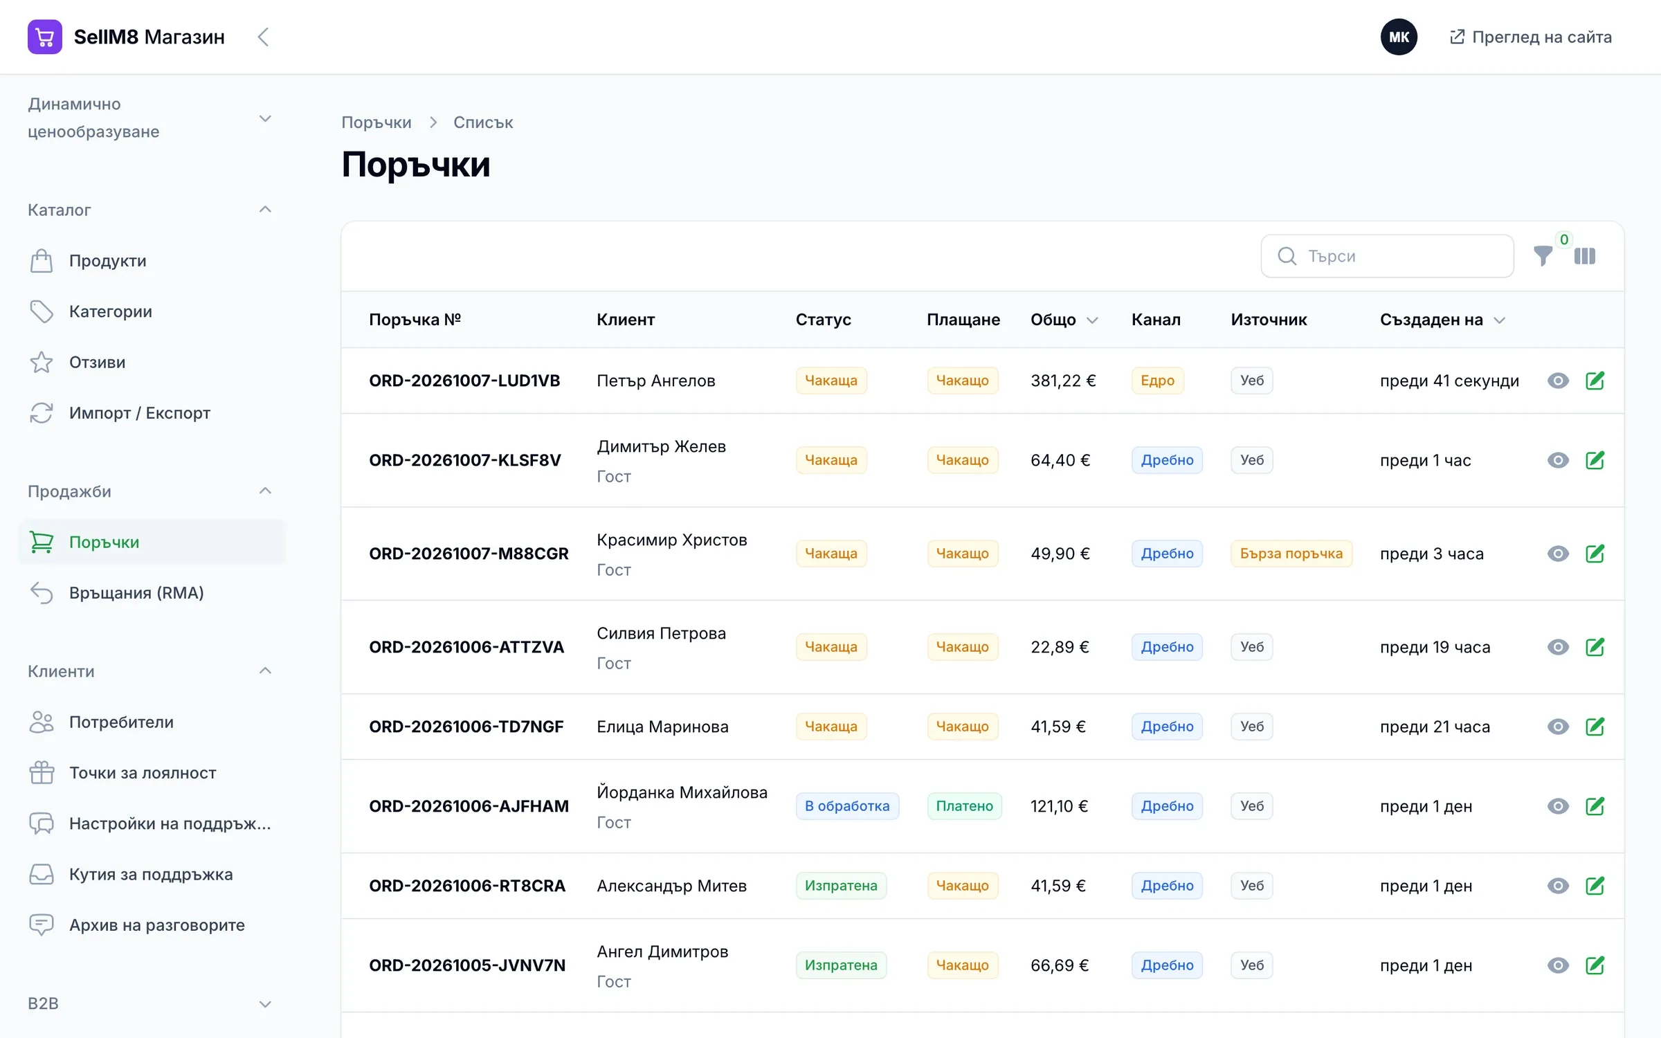Viewport: 1661px width, 1038px height.
Task: Open Точки за лоялност
Action: pyautogui.click(x=152, y=773)
